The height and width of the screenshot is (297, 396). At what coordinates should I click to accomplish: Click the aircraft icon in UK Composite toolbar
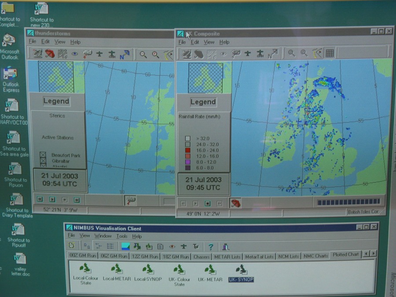click(248, 54)
